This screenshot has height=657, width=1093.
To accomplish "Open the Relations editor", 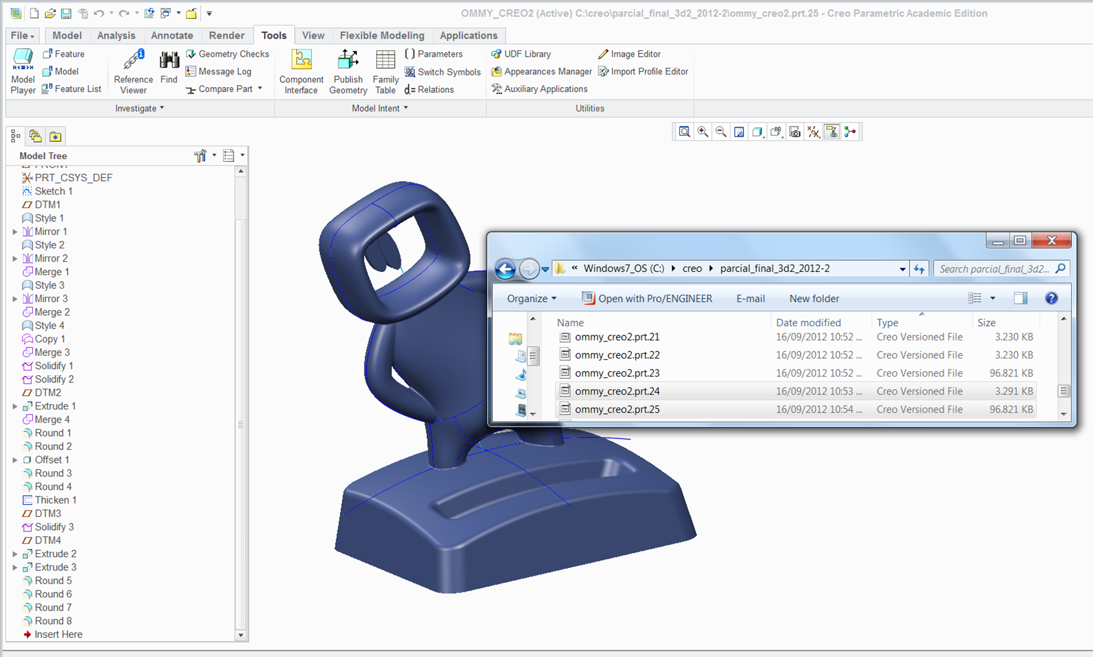I will pyautogui.click(x=429, y=90).
